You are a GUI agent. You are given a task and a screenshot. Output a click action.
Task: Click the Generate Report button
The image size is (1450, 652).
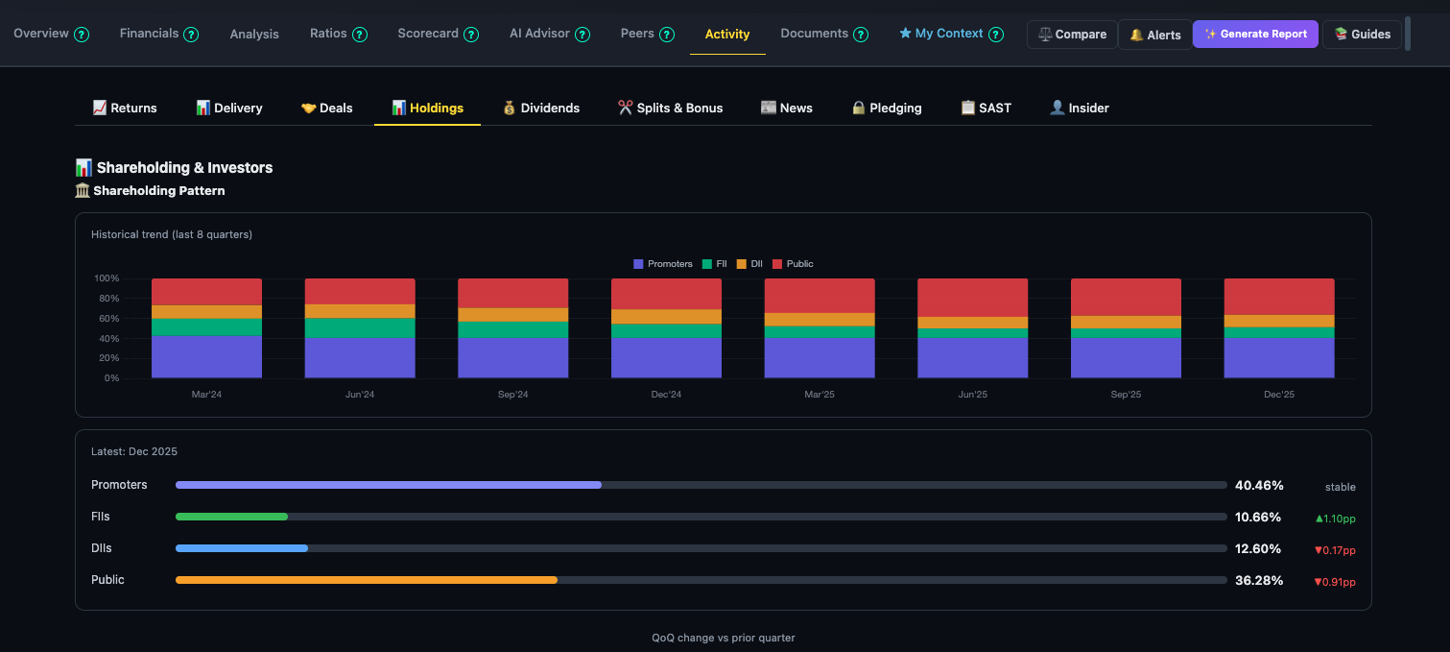click(1255, 34)
